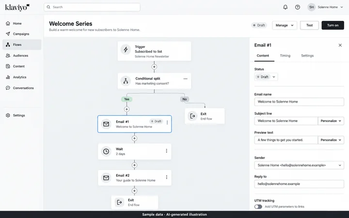Open Personalize dropdown for Preview text

pos(331,140)
